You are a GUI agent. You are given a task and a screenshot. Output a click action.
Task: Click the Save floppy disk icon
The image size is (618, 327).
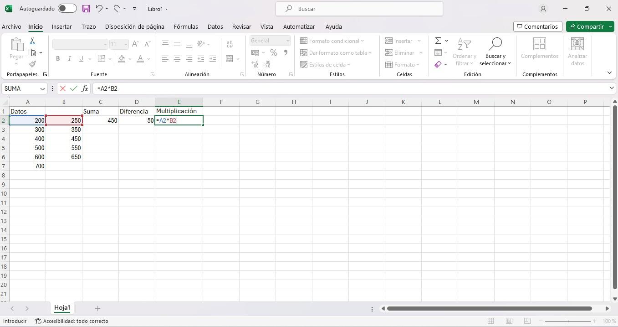[86, 9]
